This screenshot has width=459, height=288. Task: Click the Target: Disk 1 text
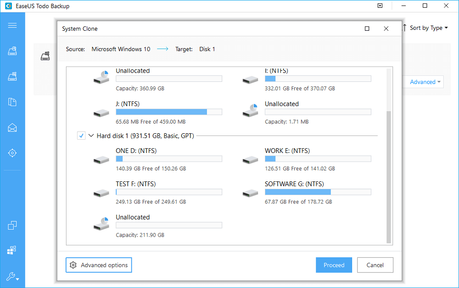click(195, 49)
